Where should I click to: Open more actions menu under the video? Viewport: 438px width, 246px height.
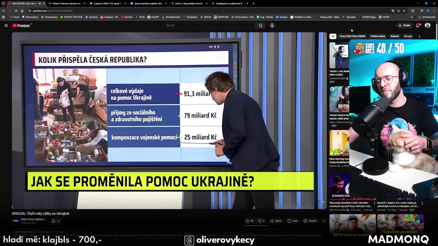coord(323,221)
